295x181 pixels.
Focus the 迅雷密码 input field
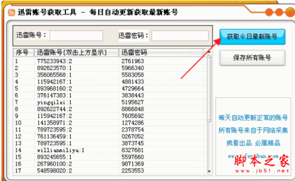[x=180, y=36]
